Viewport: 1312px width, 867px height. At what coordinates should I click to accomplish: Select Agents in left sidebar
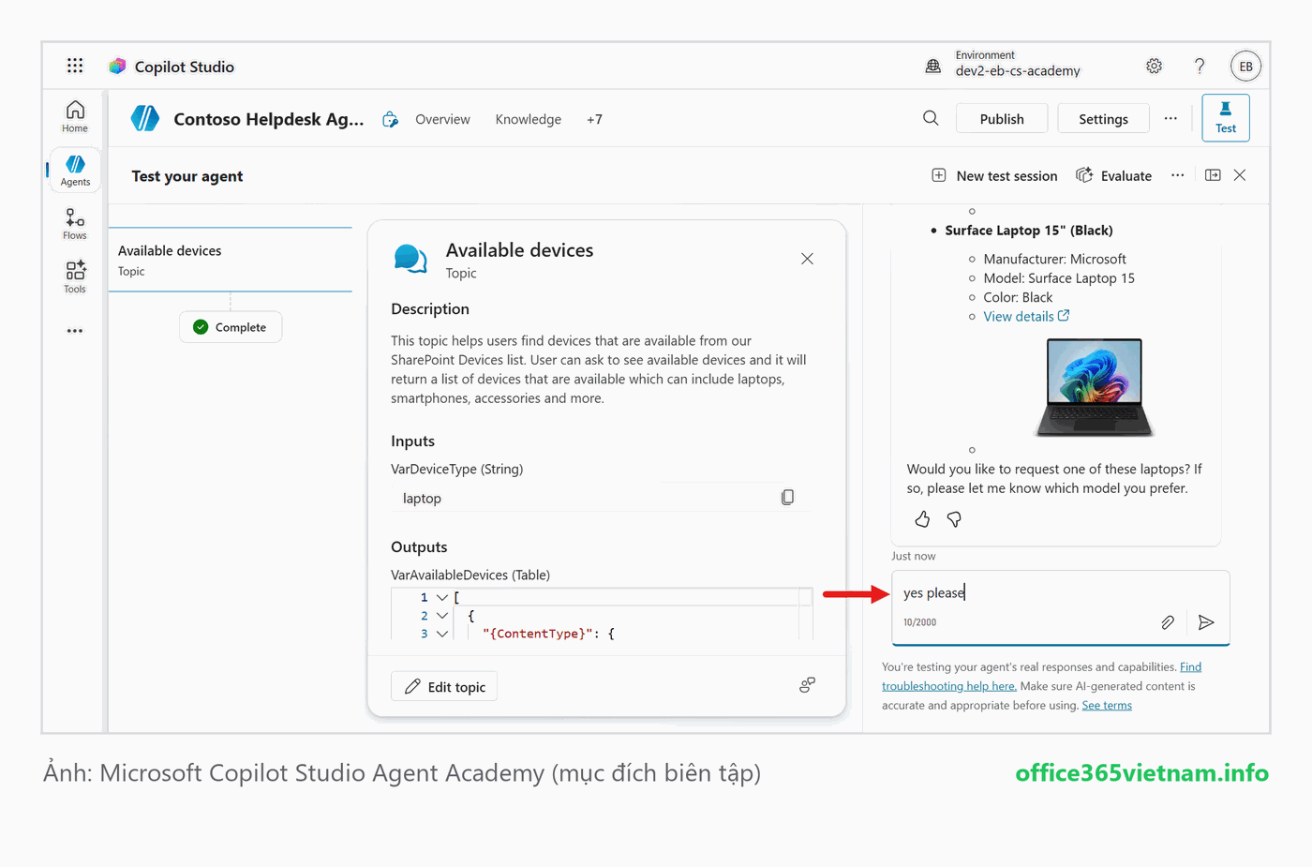[x=75, y=171]
